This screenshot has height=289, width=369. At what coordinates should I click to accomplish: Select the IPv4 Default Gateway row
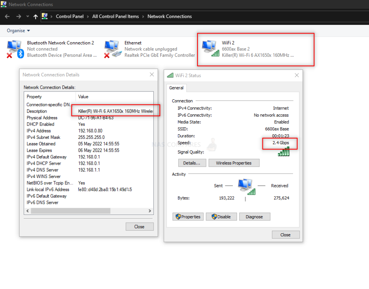(90, 157)
